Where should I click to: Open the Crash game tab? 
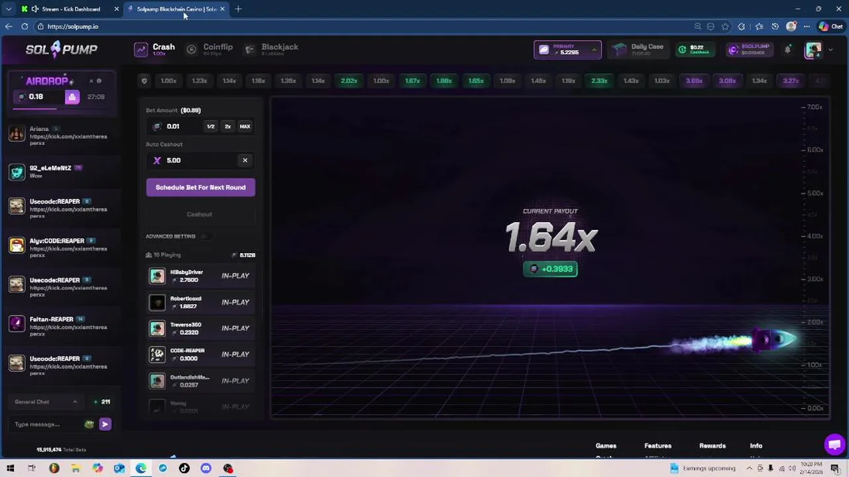tap(154, 49)
